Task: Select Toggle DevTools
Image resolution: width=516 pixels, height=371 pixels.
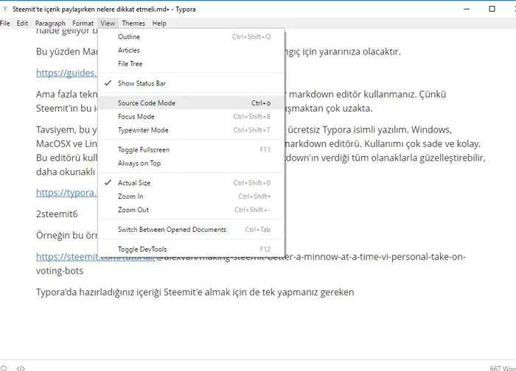Action: click(x=191, y=249)
